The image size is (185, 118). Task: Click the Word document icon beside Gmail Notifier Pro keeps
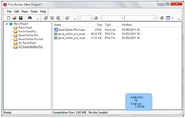pos(55,29)
